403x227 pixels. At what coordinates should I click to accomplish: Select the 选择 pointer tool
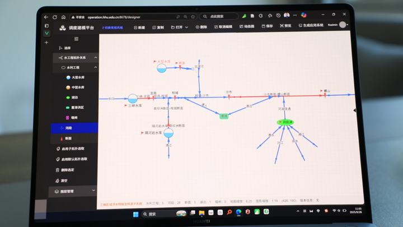pos(67,48)
